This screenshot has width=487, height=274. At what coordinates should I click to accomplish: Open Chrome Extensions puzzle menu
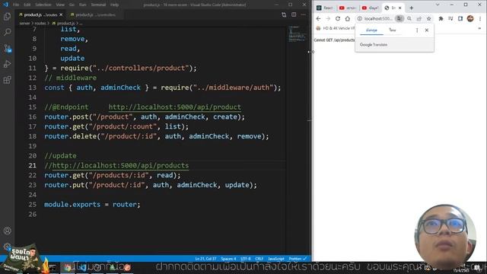(441, 18)
